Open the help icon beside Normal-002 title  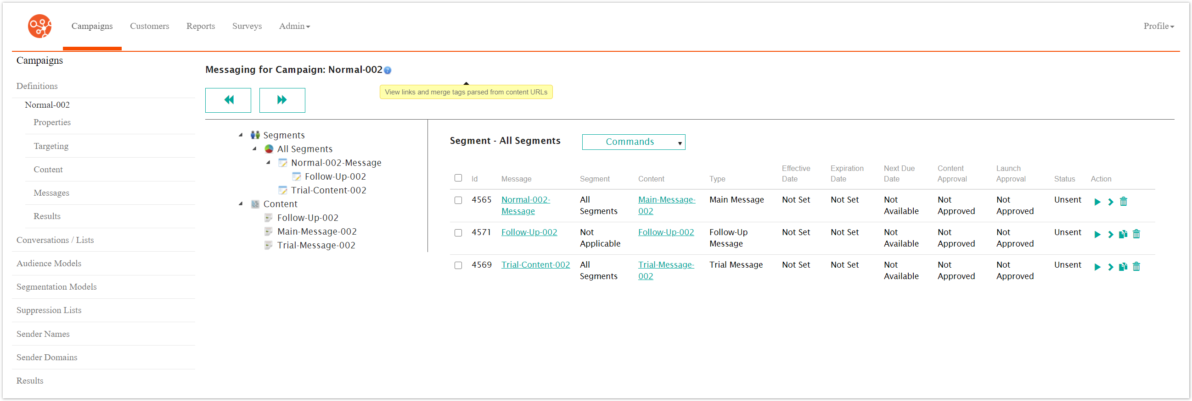(x=388, y=70)
